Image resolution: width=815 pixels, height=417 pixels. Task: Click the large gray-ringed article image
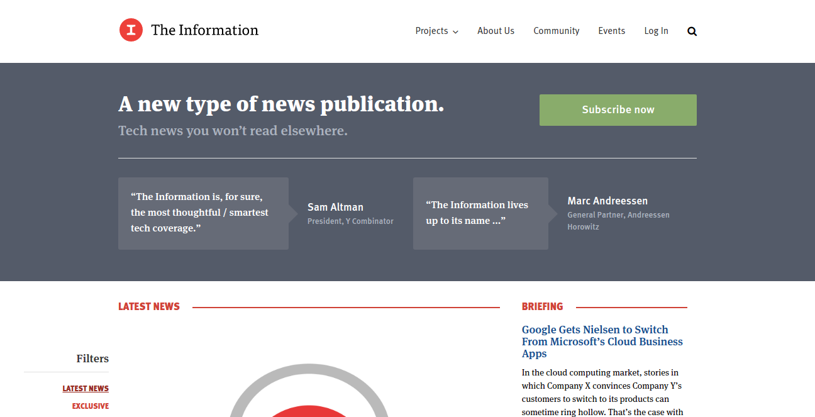(x=308, y=393)
